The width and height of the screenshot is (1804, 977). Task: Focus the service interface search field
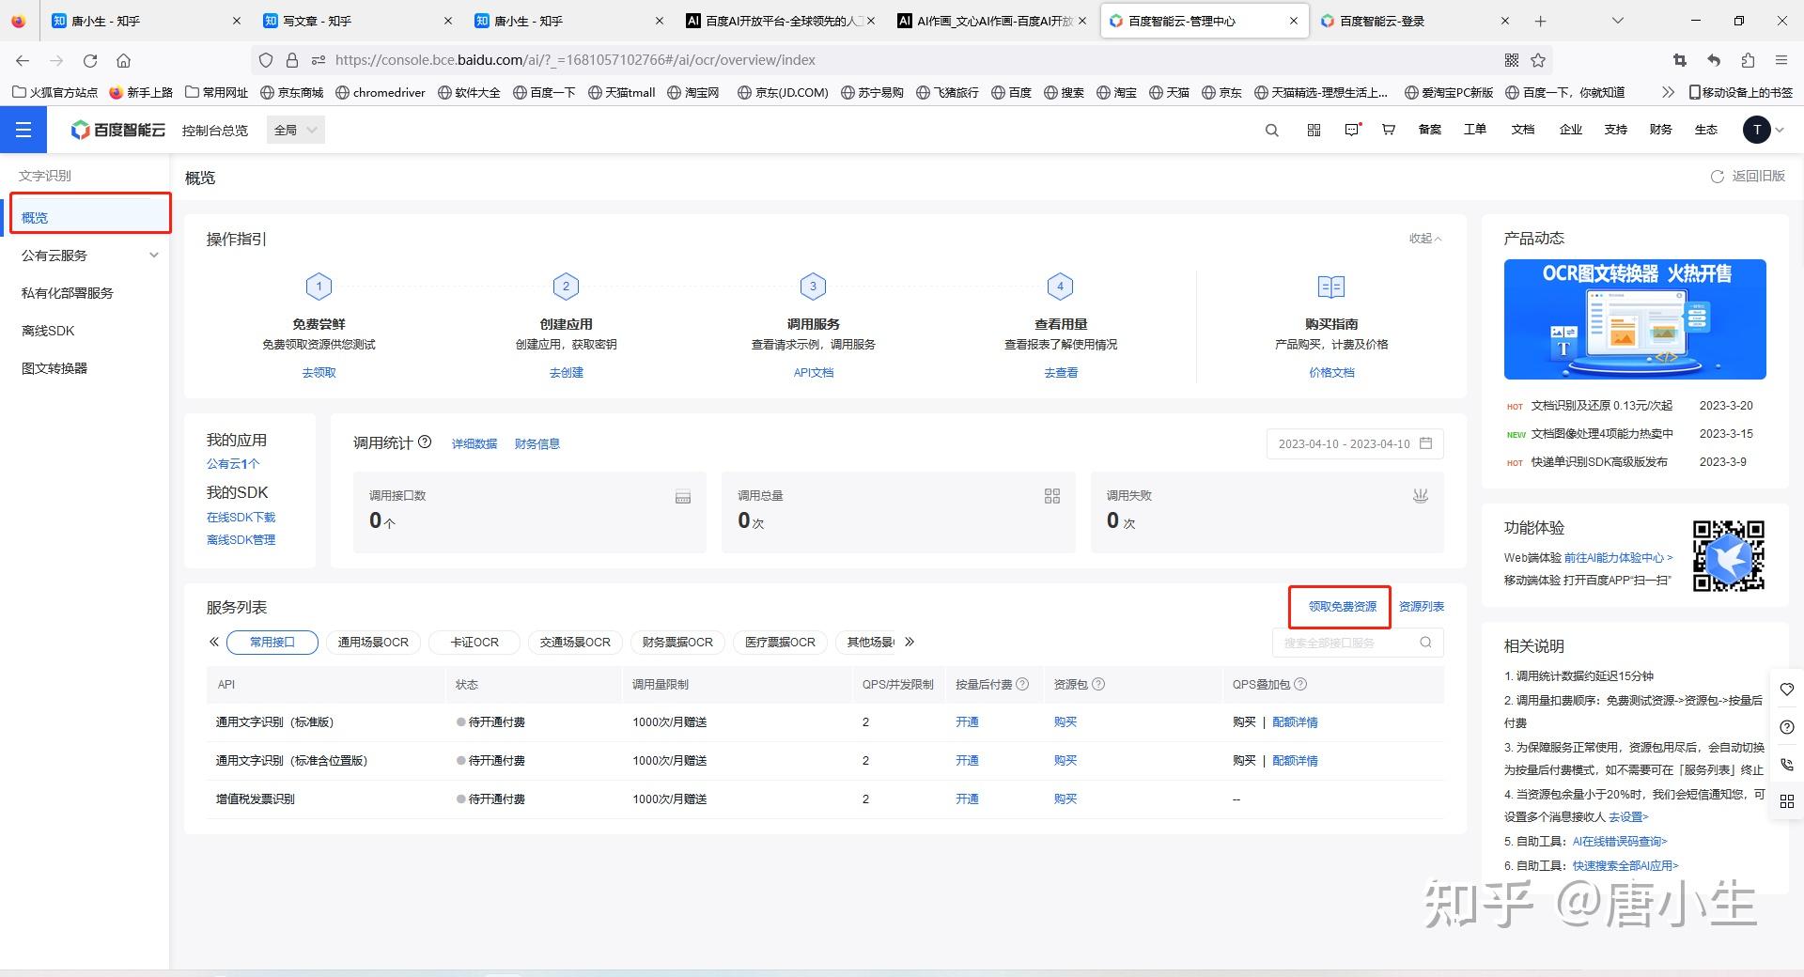pos(1358,643)
